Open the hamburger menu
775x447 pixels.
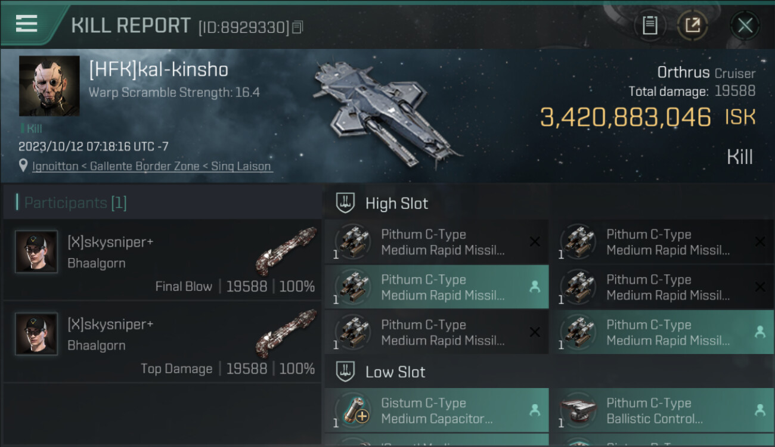27,24
